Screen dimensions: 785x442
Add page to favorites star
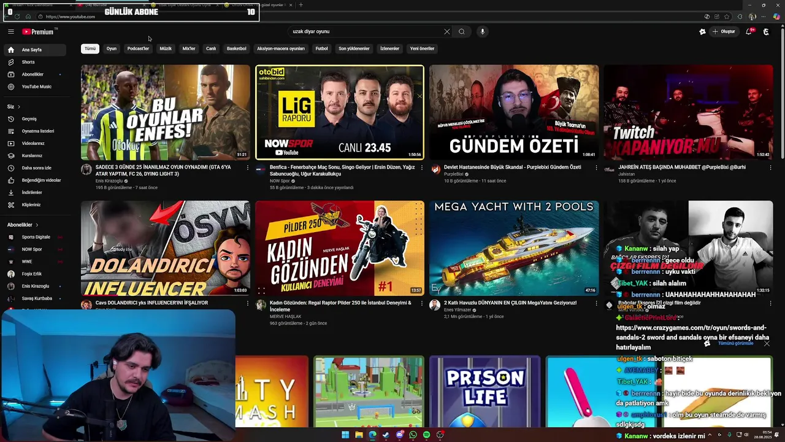tap(727, 17)
